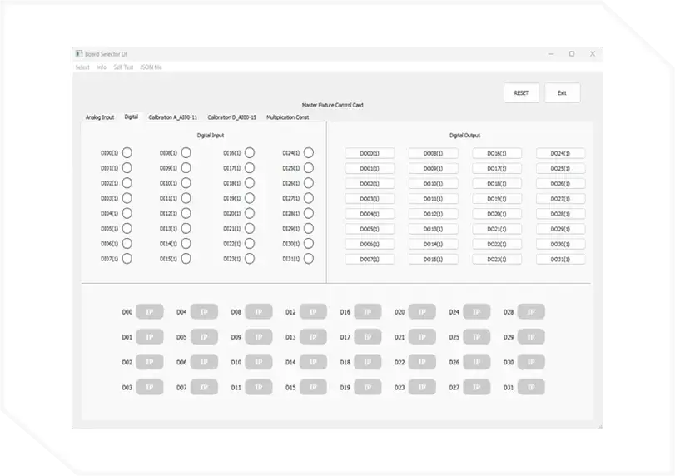The width and height of the screenshot is (675, 476).
Task: Open the Calibration A_AI00-11 tab
Action: (x=173, y=117)
